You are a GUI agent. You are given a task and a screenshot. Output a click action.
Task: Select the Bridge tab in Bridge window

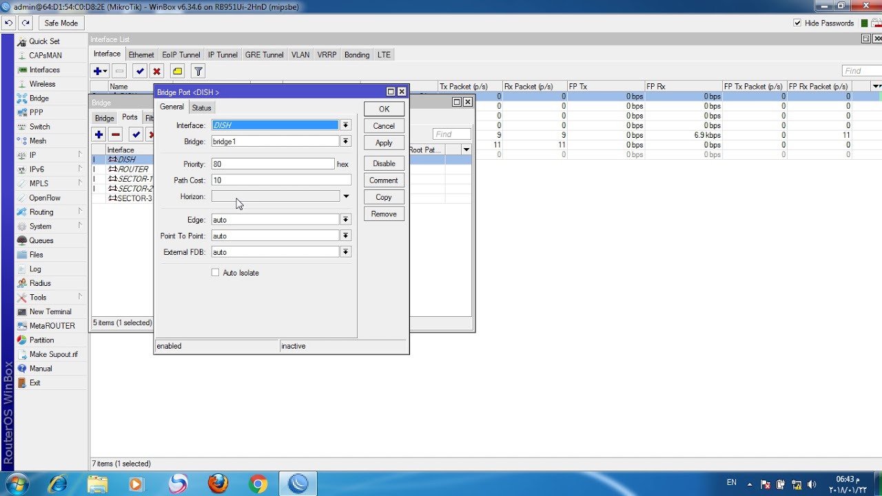click(x=105, y=118)
